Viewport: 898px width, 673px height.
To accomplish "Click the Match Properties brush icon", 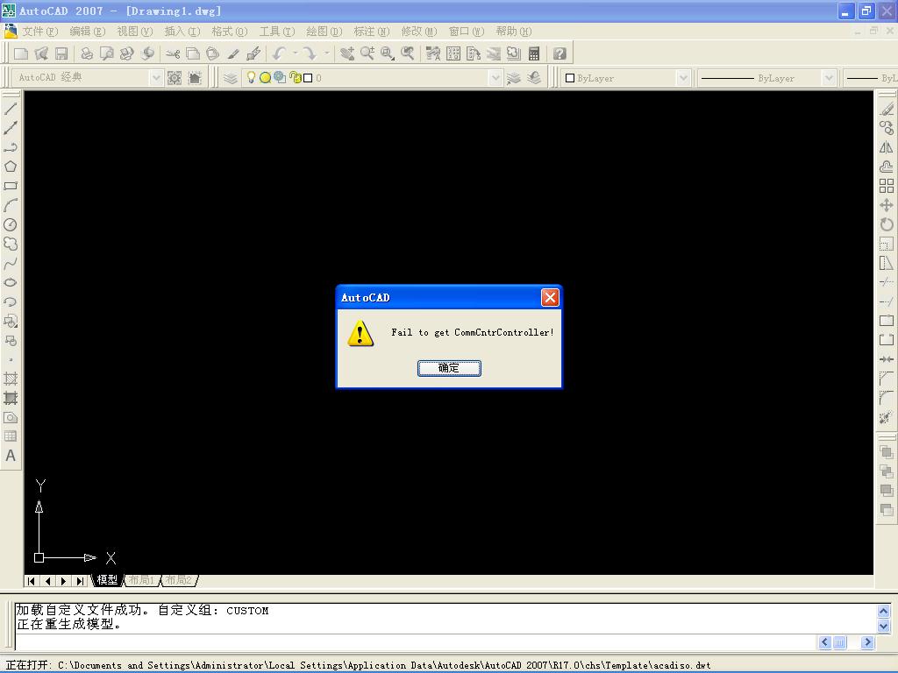I will 233,53.
